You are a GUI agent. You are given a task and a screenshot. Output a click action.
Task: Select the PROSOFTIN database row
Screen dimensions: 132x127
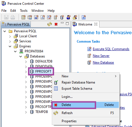(x=41, y=107)
